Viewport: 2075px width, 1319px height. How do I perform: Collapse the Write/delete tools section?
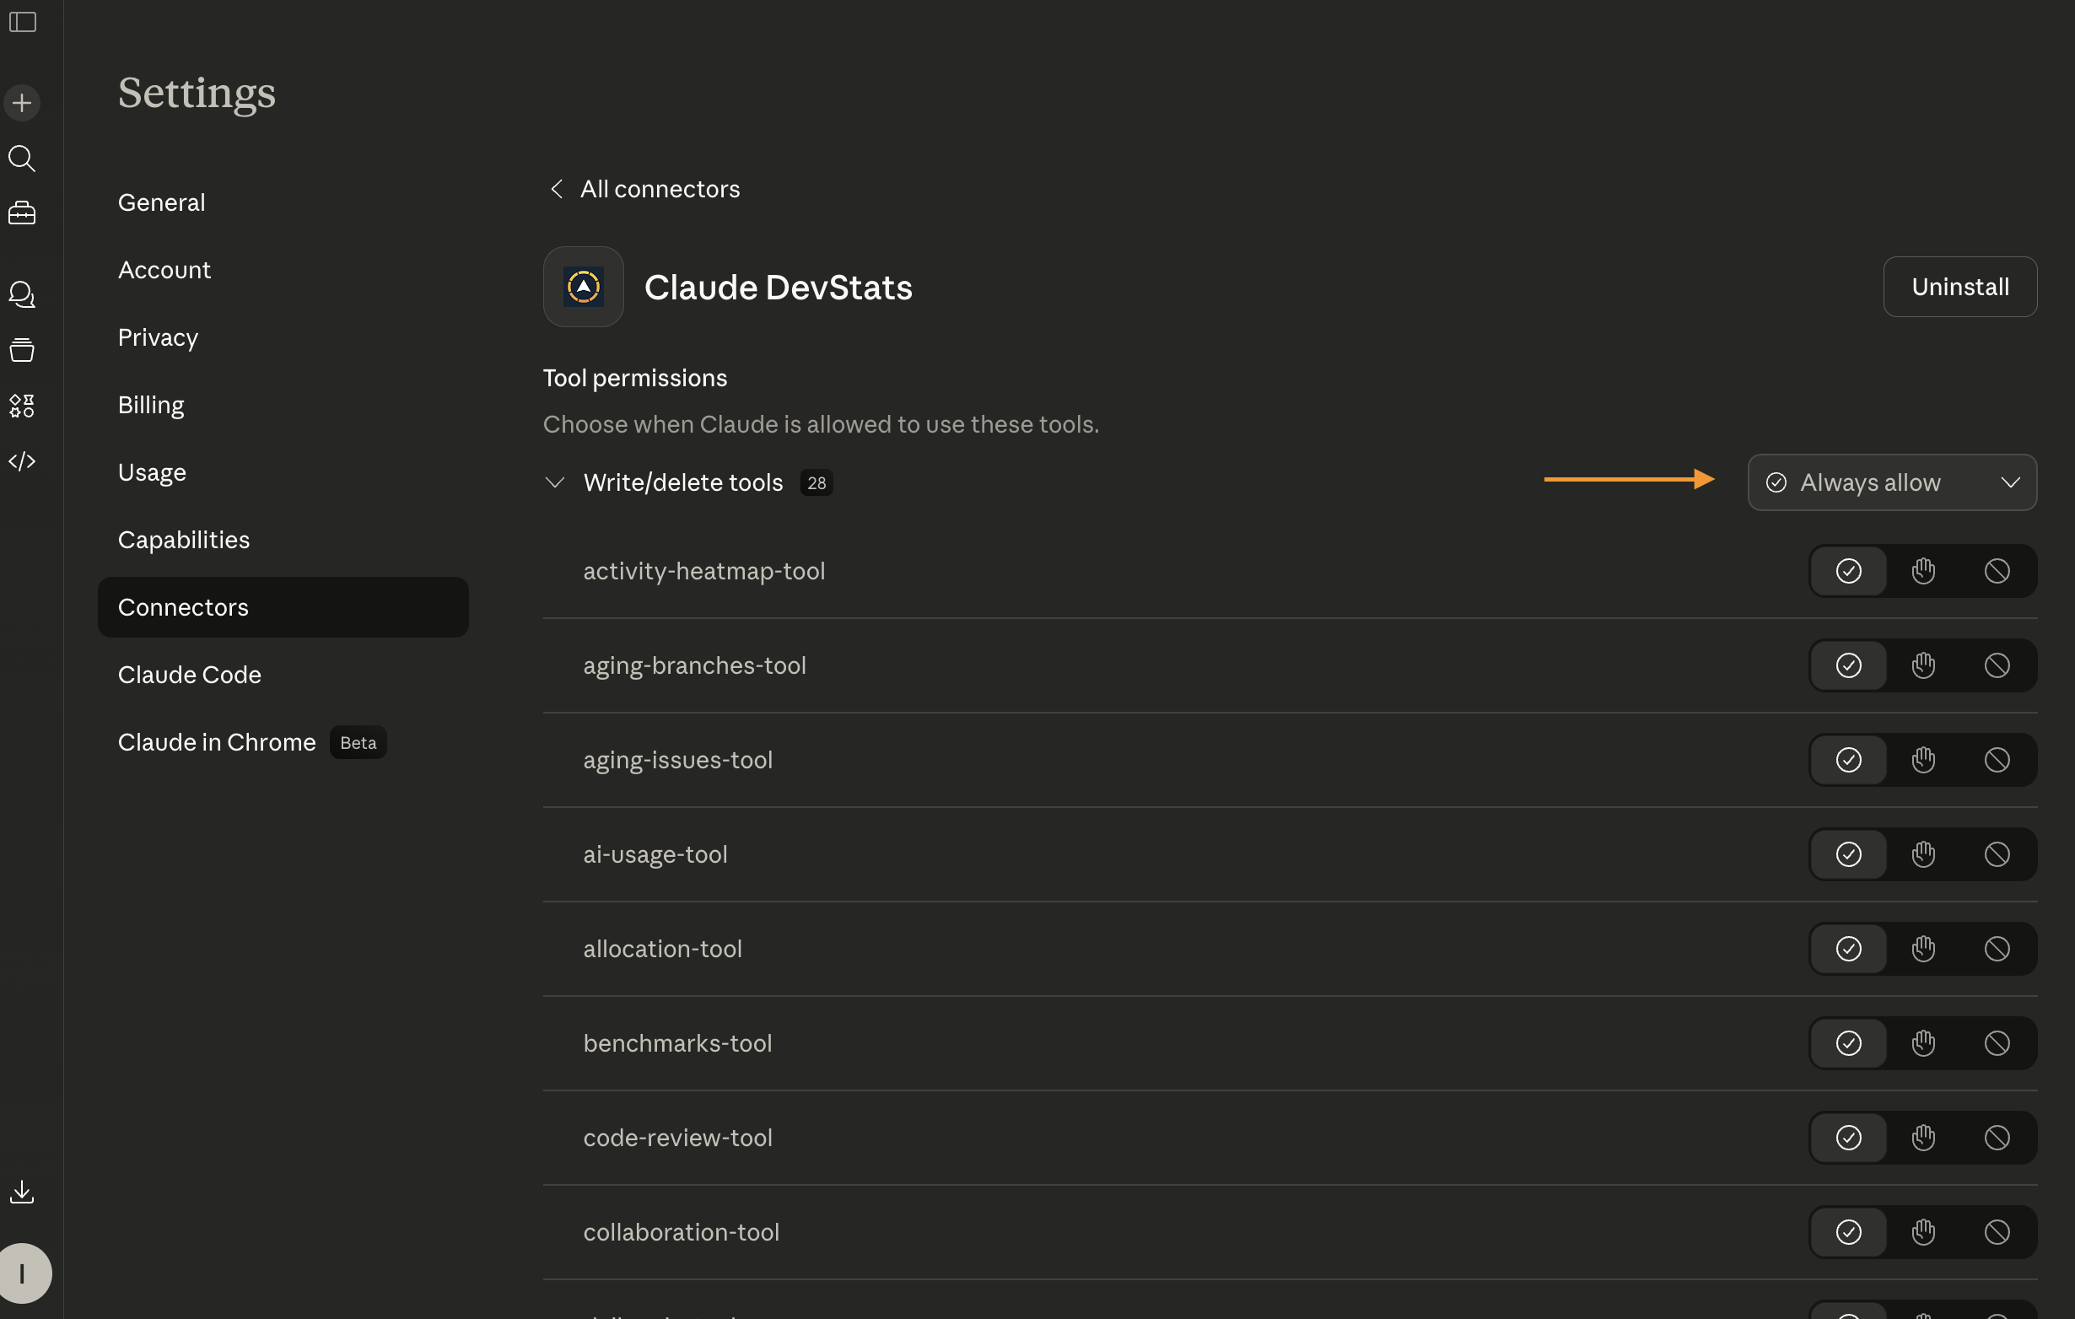(x=555, y=482)
